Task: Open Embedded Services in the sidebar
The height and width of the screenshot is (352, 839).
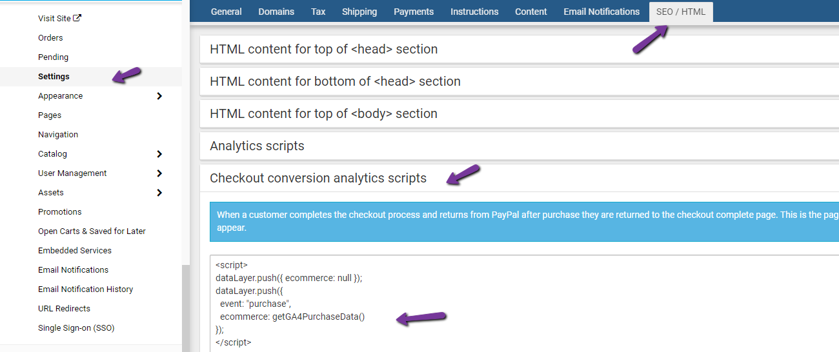Action: click(75, 251)
